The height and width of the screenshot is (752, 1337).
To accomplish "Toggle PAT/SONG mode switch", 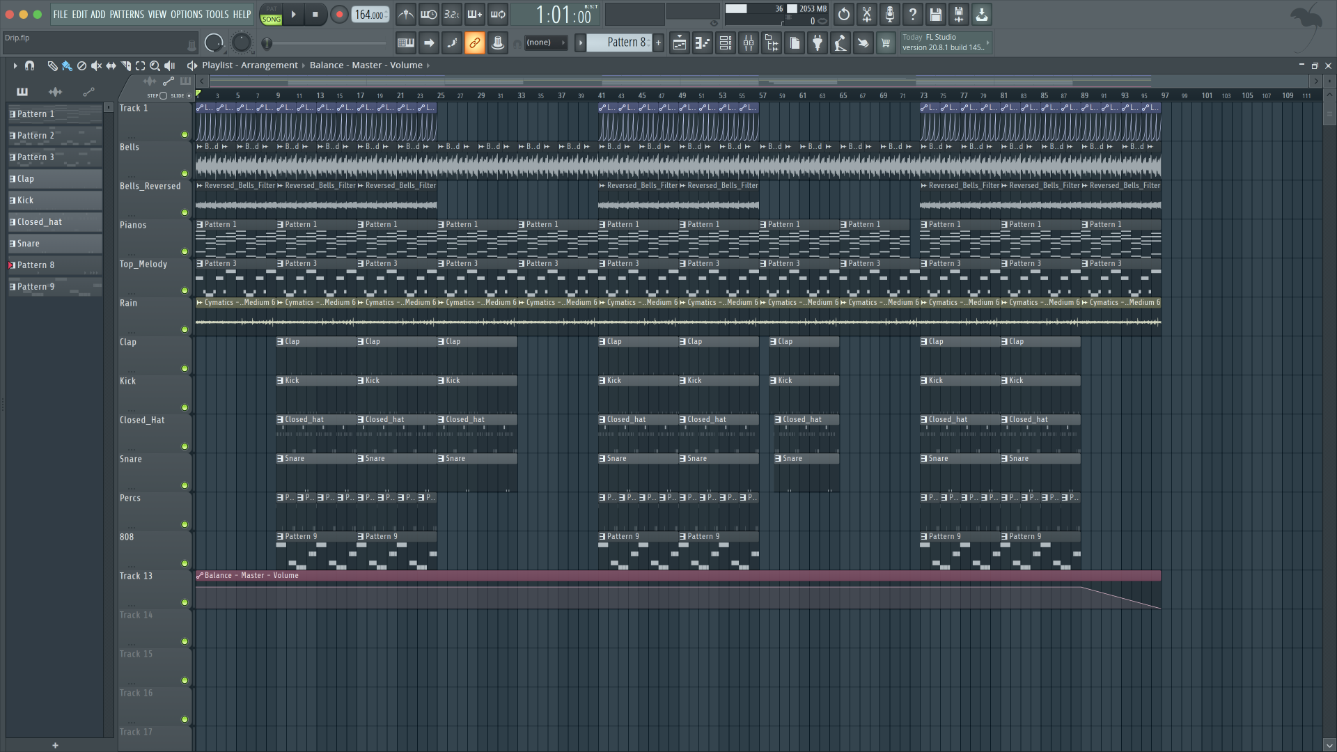I will (271, 15).
